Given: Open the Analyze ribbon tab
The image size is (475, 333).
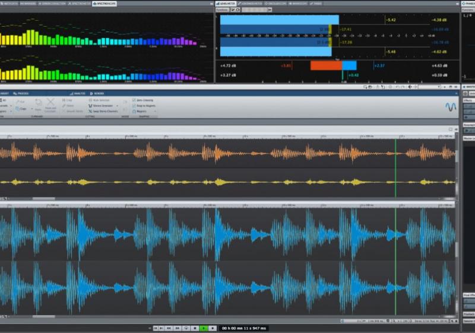Looking at the screenshot, I should point(78,93).
